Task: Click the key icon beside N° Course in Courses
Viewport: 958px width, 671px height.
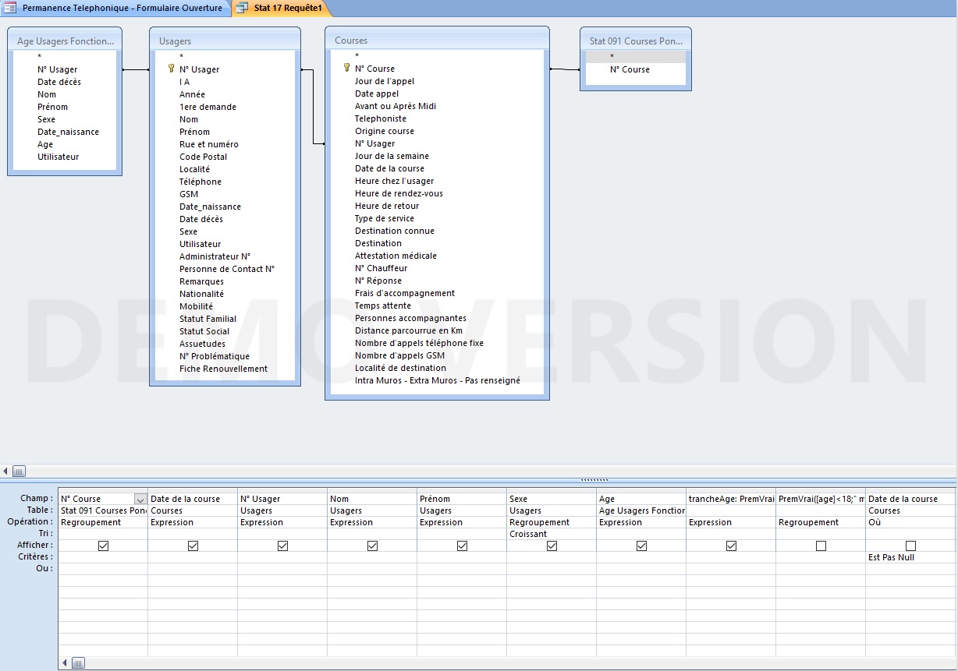Action: (347, 68)
